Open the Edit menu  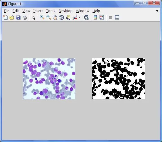coord(16,11)
